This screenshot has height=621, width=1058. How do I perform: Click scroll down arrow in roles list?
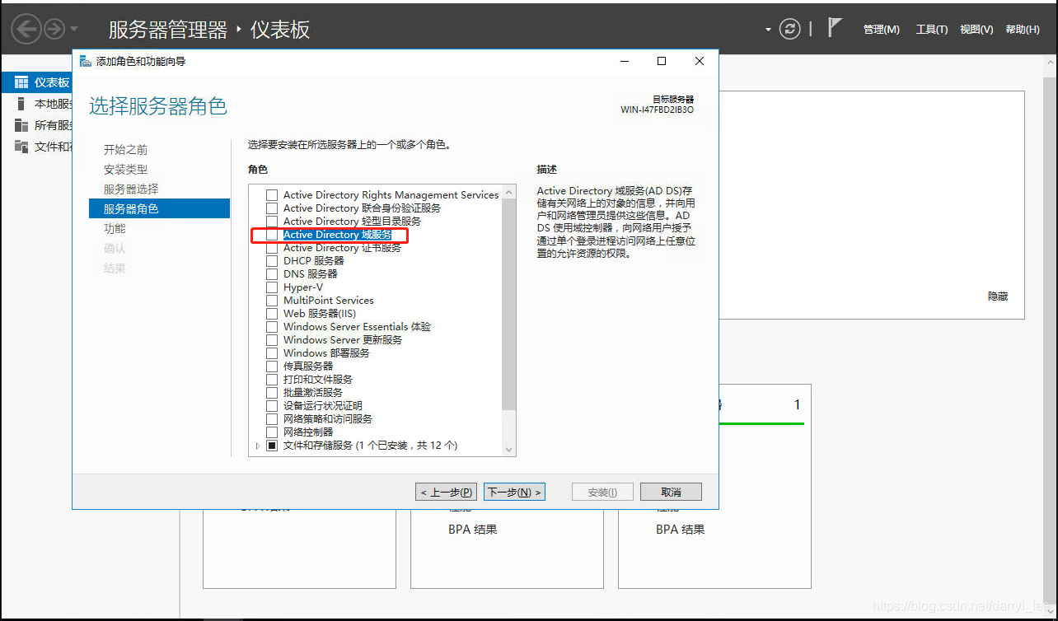[x=508, y=450]
